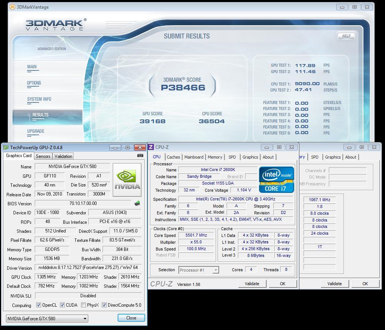Click the CPU-Z title bar Z icon
Viewport: 385px width, 330px height.
pos(151,147)
